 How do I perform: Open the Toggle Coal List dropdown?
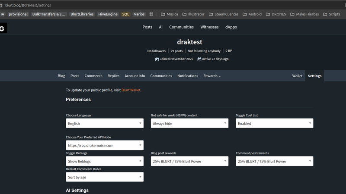pos(274,123)
